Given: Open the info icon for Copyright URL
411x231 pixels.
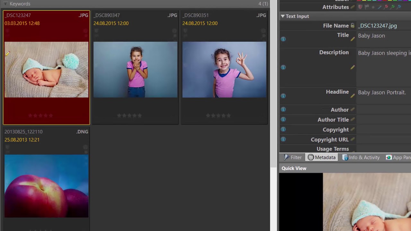Looking at the screenshot, I should point(283,139).
